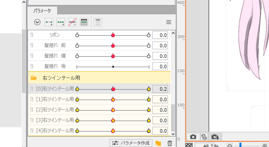Toggle lock for [0]右ツインテール用 parameter
This screenshot has width=269, height=147.
pos(32,89)
